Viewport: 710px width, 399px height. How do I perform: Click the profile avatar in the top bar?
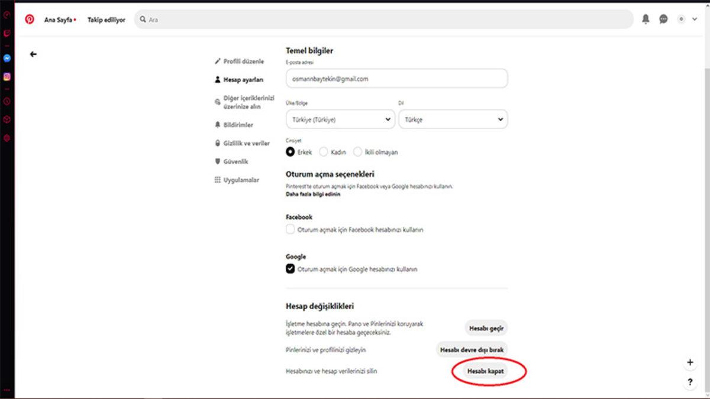coord(681,19)
